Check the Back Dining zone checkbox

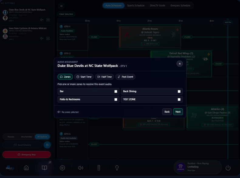[x=179, y=91]
